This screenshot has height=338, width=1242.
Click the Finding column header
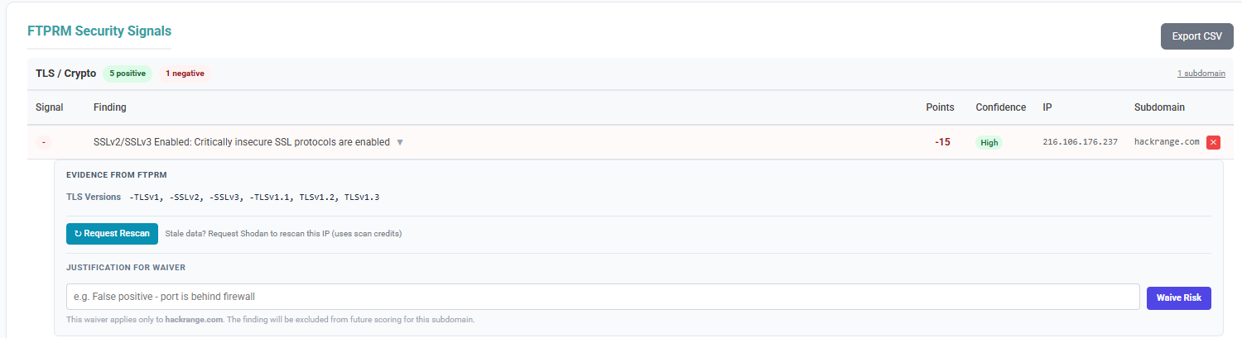109,107
